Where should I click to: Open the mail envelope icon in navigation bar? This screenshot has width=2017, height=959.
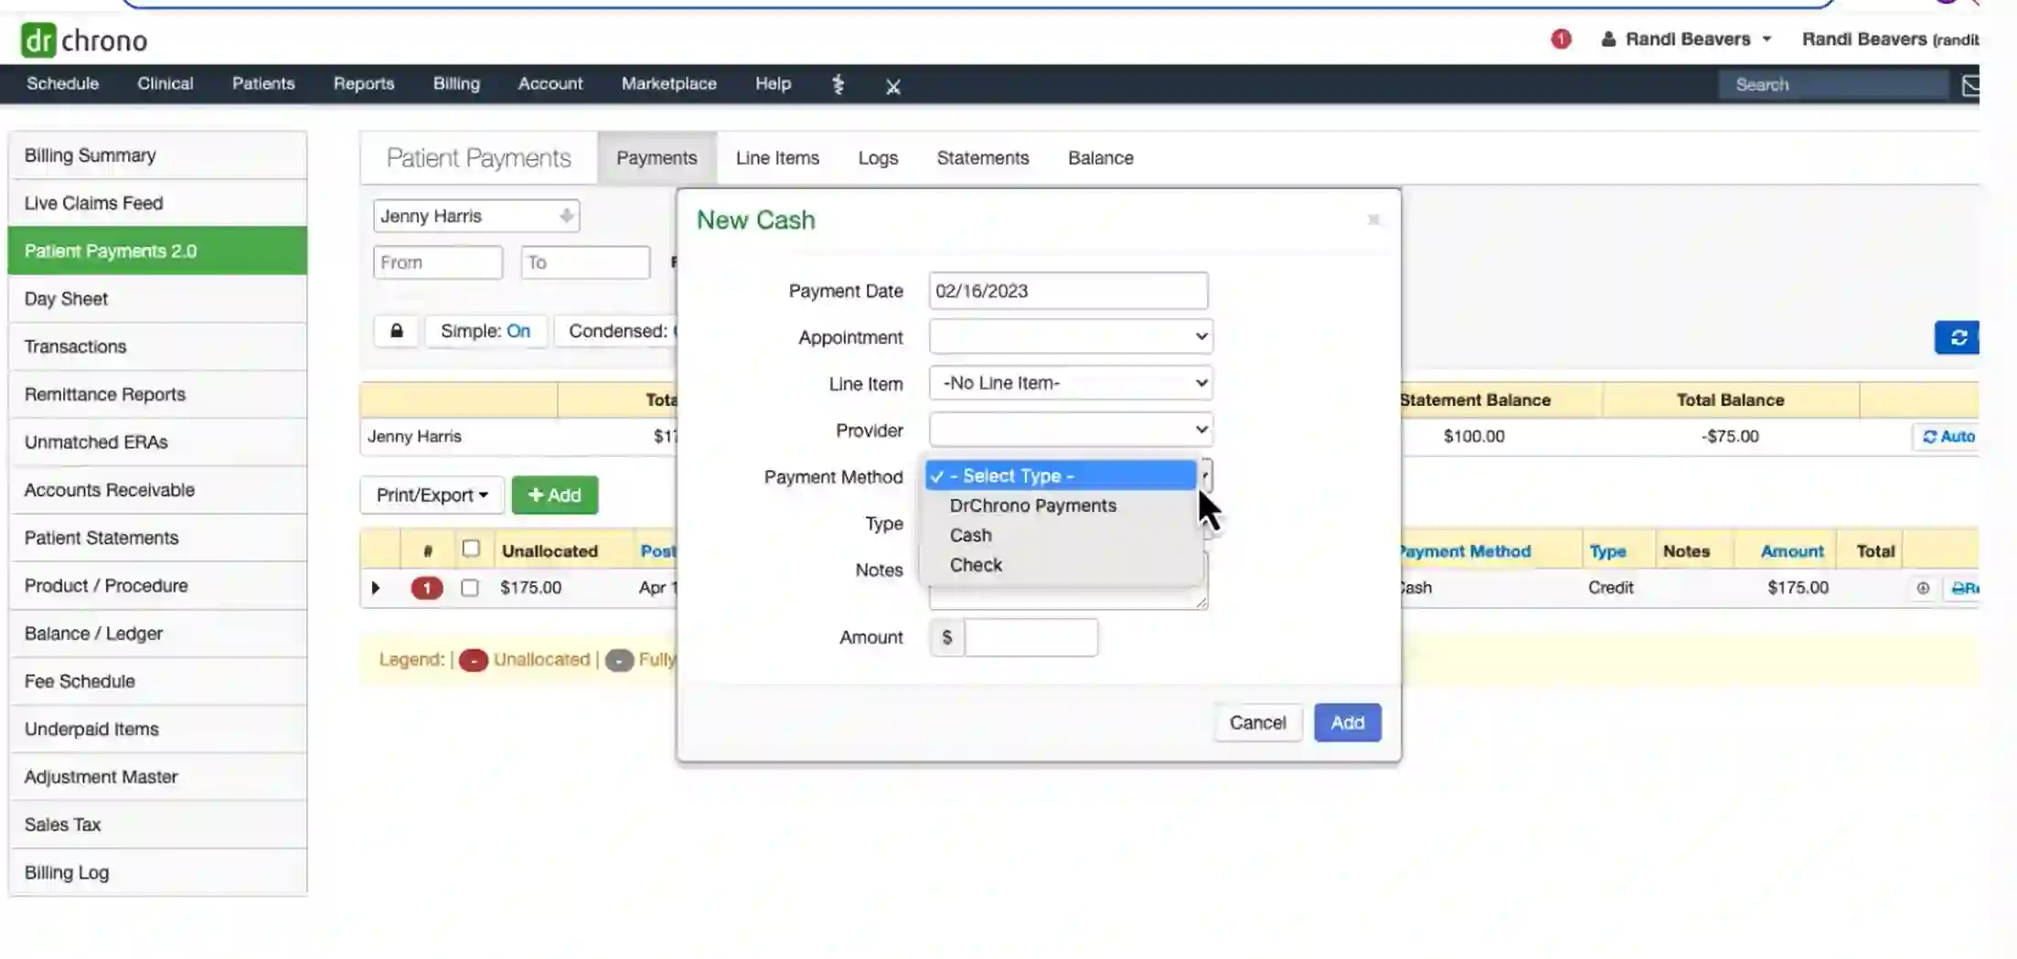click(1971, 87)
